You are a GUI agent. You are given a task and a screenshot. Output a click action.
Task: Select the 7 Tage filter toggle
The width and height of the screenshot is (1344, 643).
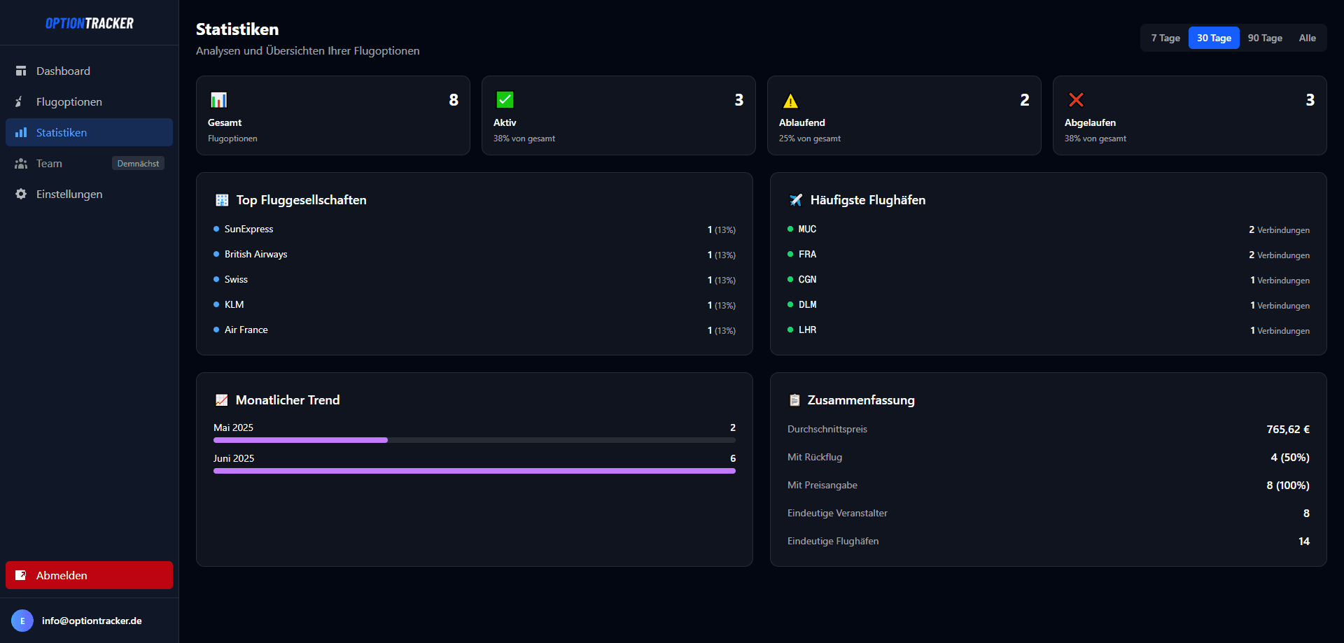point(1165,38)
